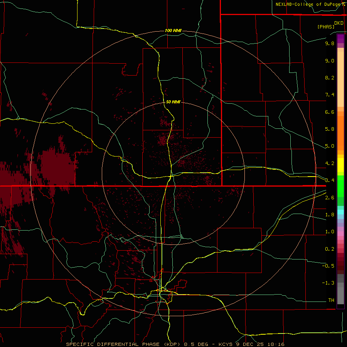Pick the gray color bar segment beside TH
Screen dimensions: 347x347
[x=340, y=296]
